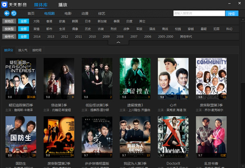
Task: Select 全部 in the year filter row
Action: tap(24, 37)
